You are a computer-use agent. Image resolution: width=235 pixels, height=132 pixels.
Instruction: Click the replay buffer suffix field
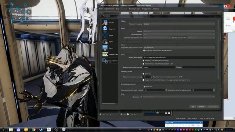click(x=199, y=67)
